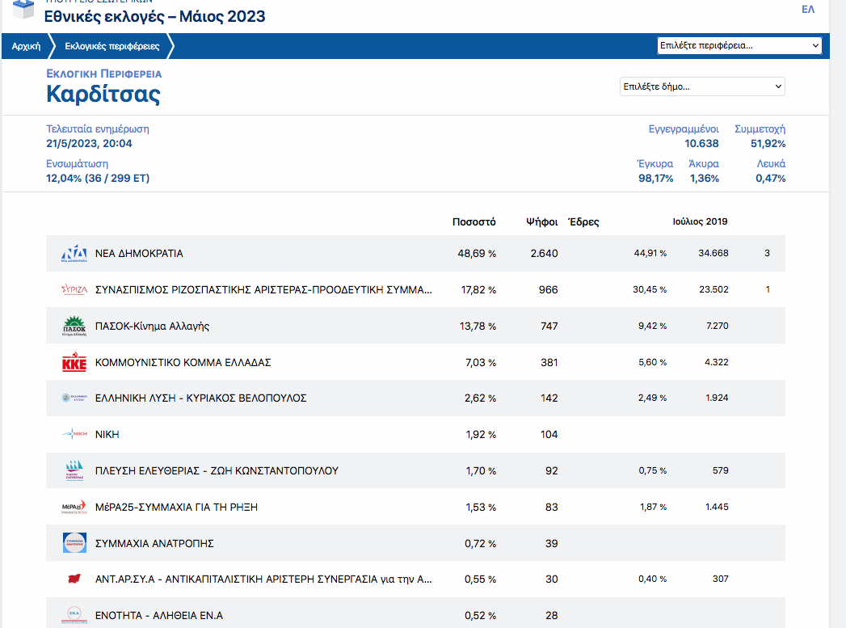Image resolution: width=846 pixels, height=628 pixels.
Task: Click the Ποσοστό column header
Action: (x=474, y=222)
